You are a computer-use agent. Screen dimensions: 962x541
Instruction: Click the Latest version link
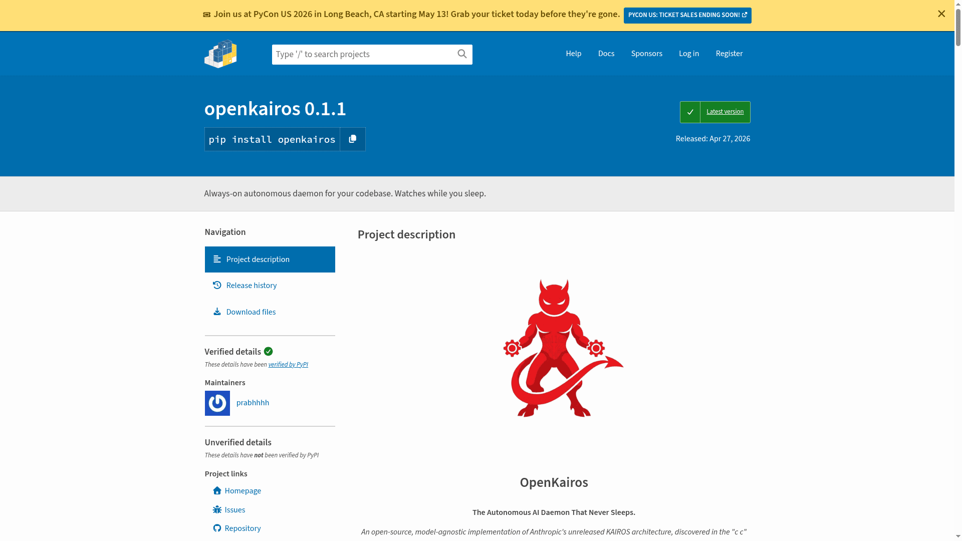click(725, 112)
